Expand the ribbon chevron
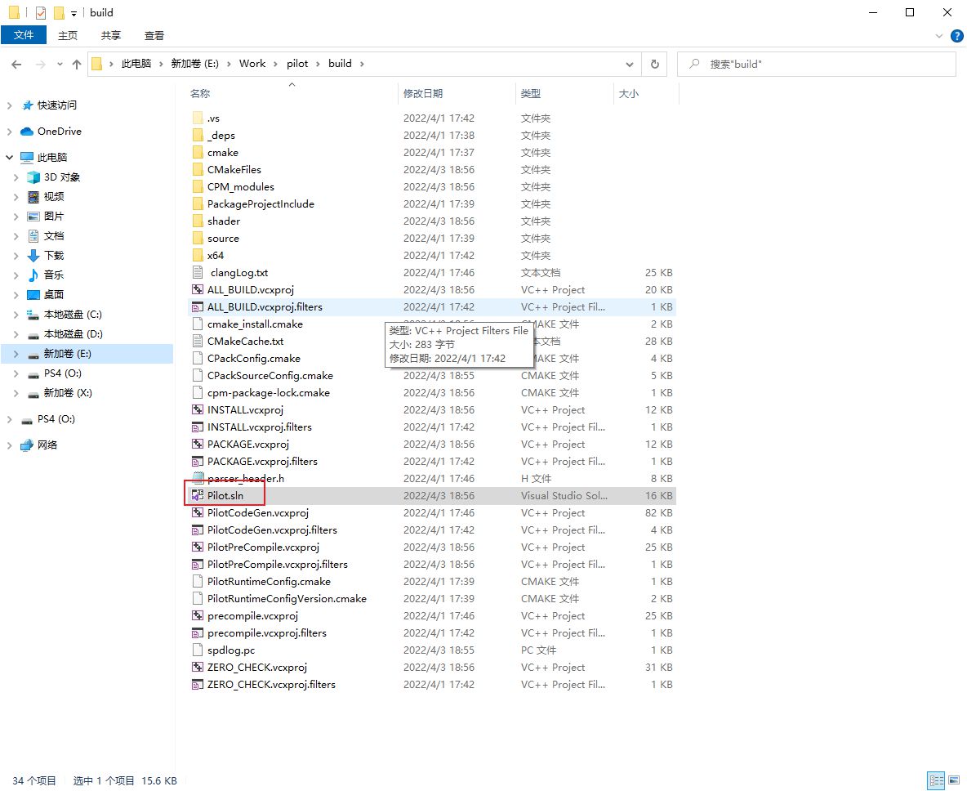Screen dimensions: 967x791 (938, 36)
